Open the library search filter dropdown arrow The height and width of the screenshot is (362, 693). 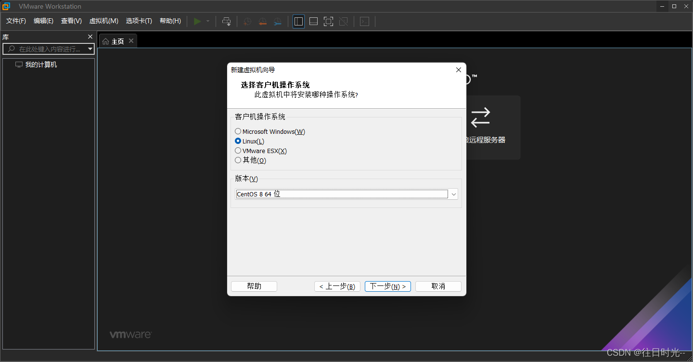90,49
